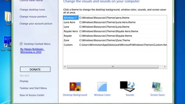The width and height of the screenshot is (185, 104).
Task: Click the Zune.Theme path
Action: coord(105,40)
